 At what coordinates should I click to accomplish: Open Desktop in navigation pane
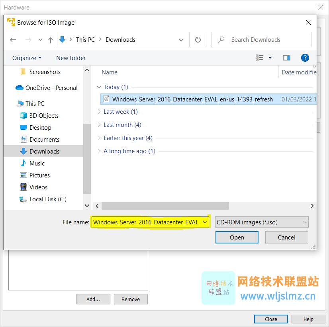pos(36,127)
